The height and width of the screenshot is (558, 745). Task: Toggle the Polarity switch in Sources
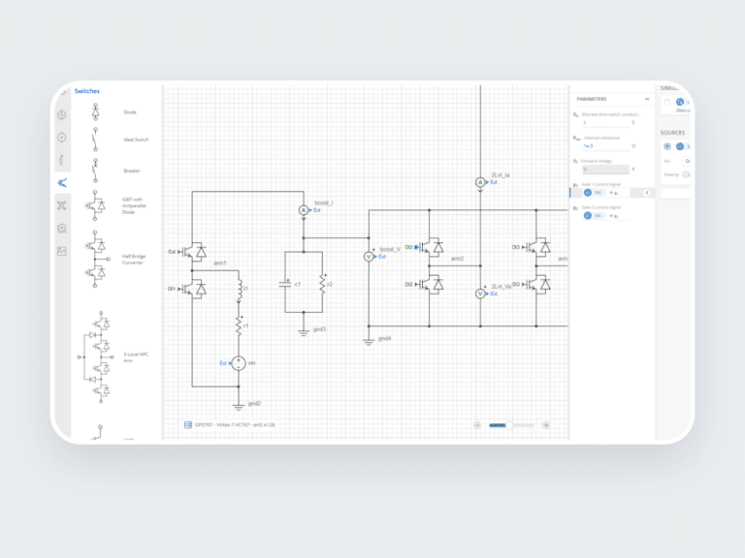[x=686, y=174]
